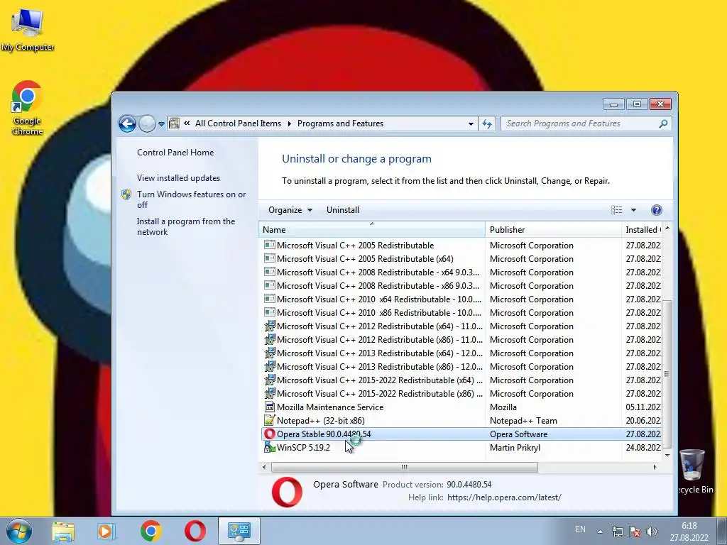Select Mozilla Maintenance Service entry
This screenshot has height=545, width=727.
tap(462, 407)
